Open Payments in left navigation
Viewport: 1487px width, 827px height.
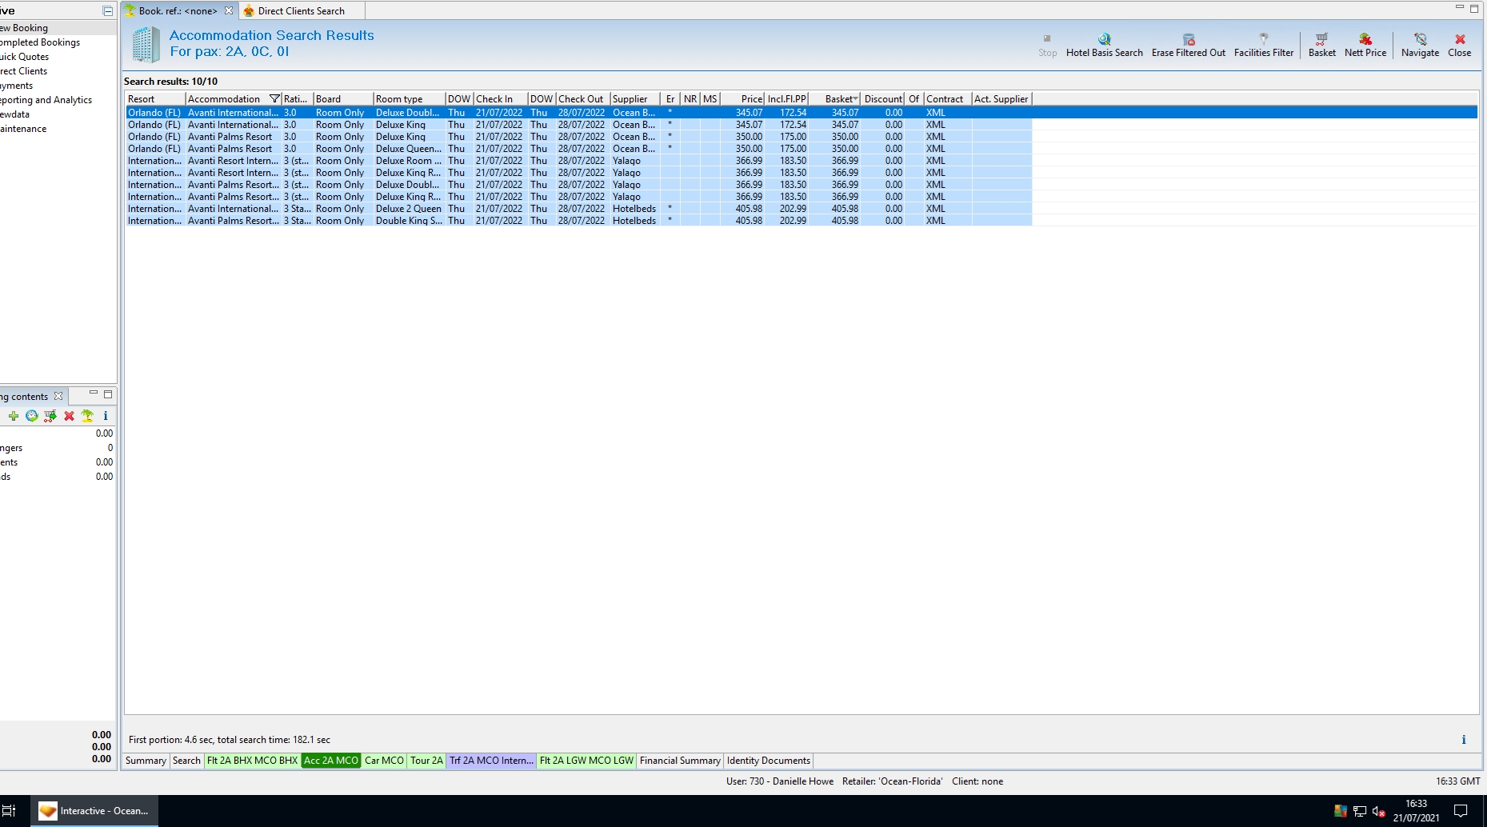click(17, 86)
